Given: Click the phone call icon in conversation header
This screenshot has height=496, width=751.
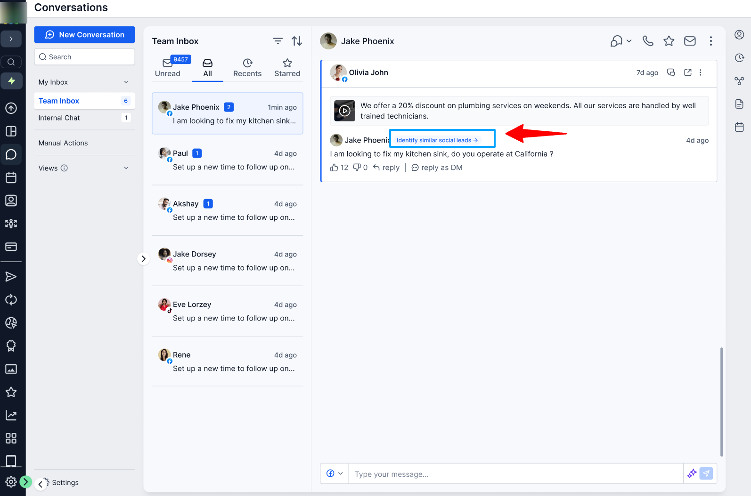Looking at the screenshot, I should (x=648, y=41).
